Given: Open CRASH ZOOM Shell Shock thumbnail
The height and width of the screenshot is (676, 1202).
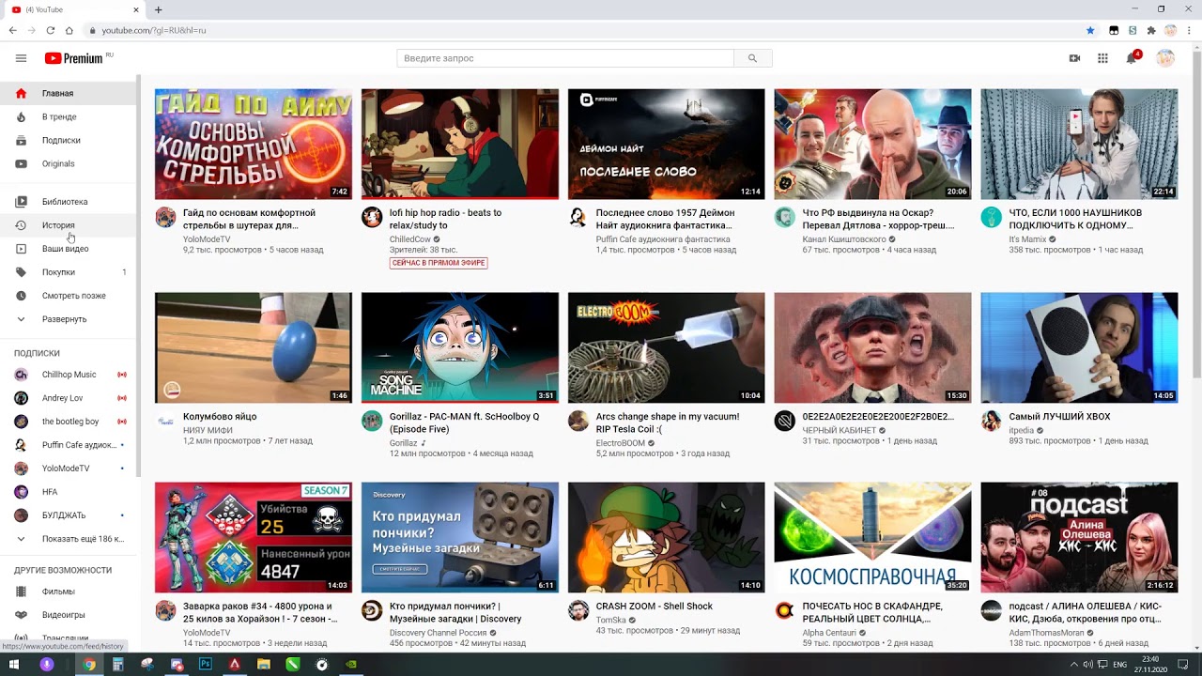Looking at the screenshot, I should pyautogui.click(x=667, y=537).
